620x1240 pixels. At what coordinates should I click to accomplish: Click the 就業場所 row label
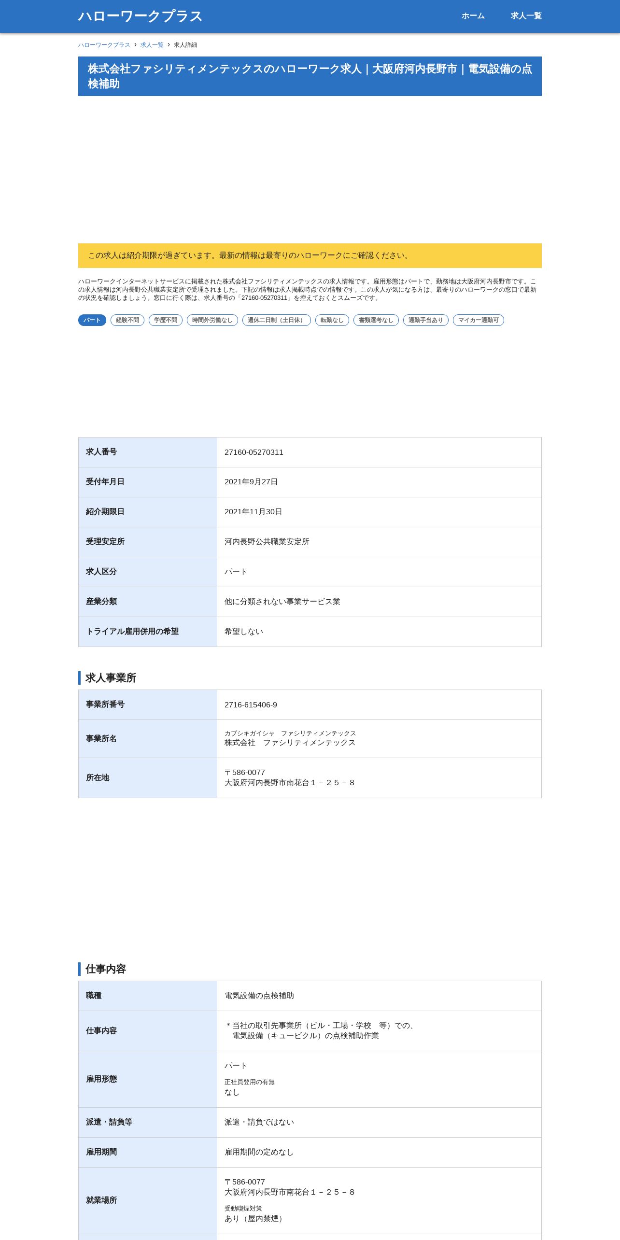101,1200
